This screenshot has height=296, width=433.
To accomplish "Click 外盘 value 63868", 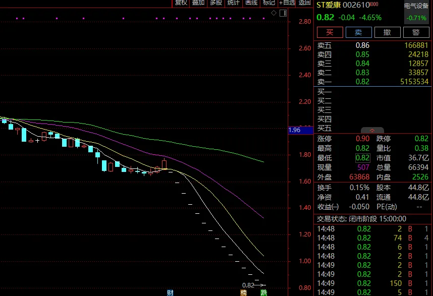I will pos(359,177).
